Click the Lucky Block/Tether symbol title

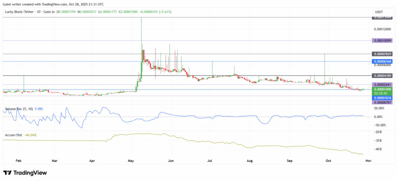point(19,12)
